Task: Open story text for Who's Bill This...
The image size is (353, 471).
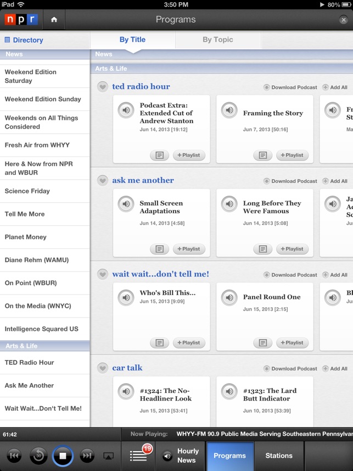Action: 159,343
